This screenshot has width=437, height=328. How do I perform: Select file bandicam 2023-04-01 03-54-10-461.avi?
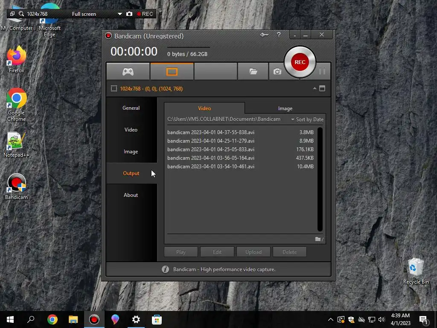241,167
